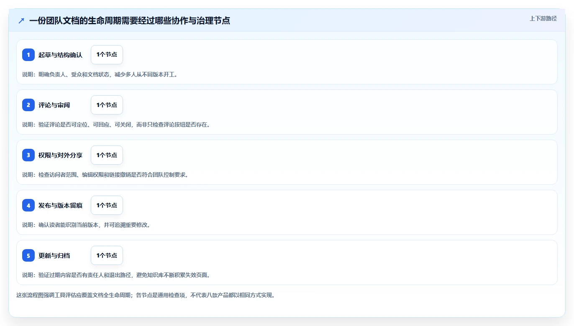This screenshot has height=326, width=574.
Task: Open the '1个节点' button in 权限与对外分享 row
Action: coord(107,155)
